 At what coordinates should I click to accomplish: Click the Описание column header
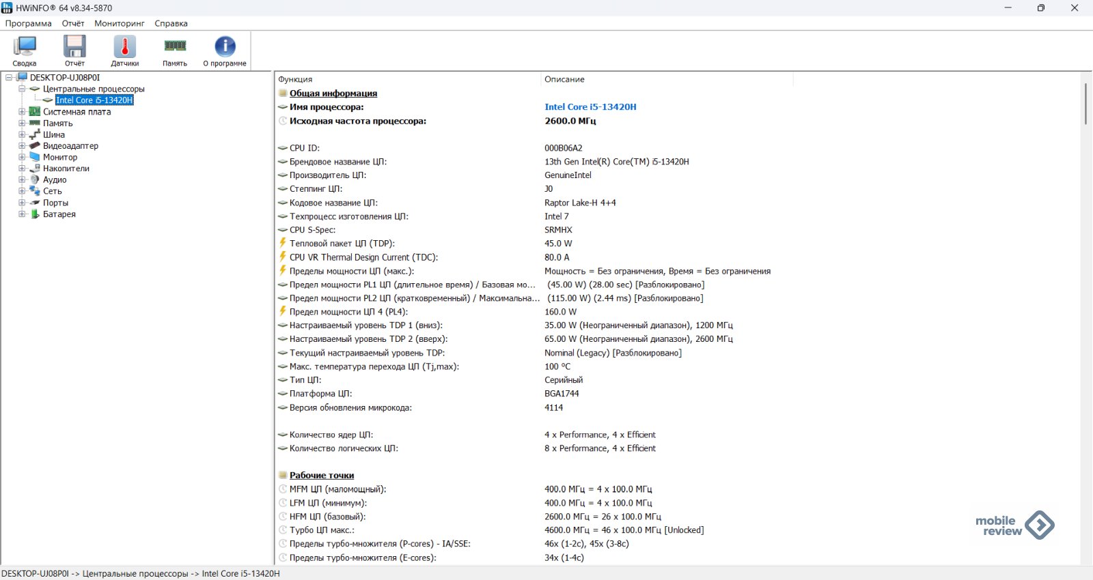[564, 79]
